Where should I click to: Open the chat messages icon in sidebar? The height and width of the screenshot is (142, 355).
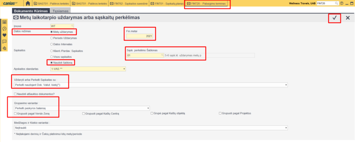tap(5, 42)
